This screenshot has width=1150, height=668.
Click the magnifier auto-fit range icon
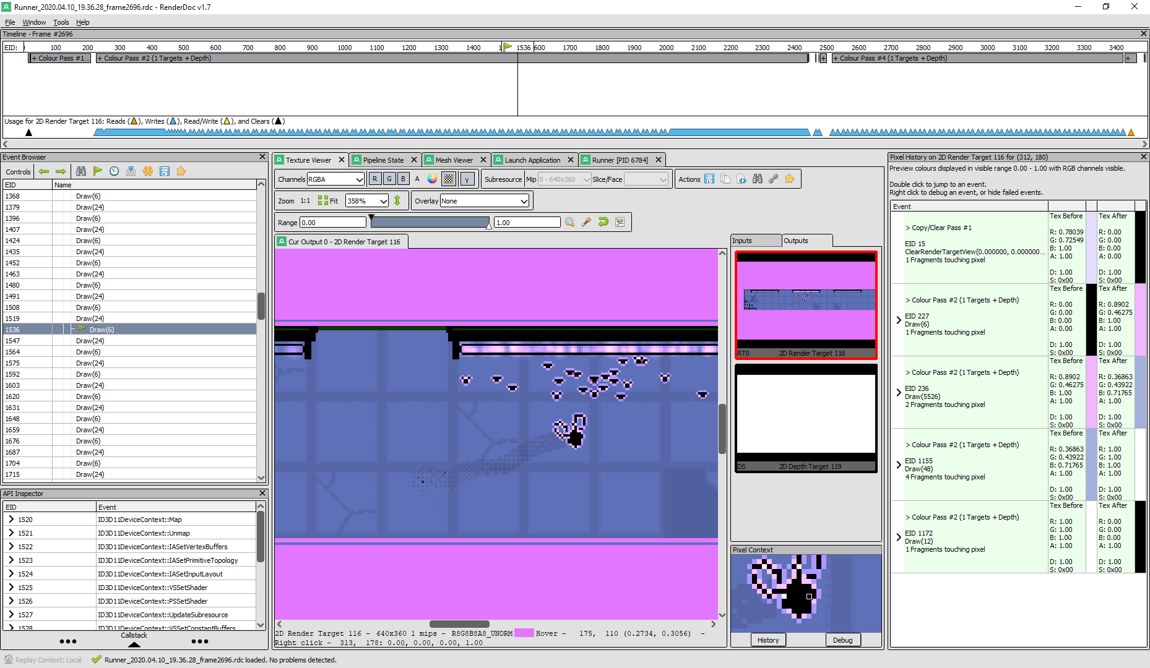tap(569, 222)
